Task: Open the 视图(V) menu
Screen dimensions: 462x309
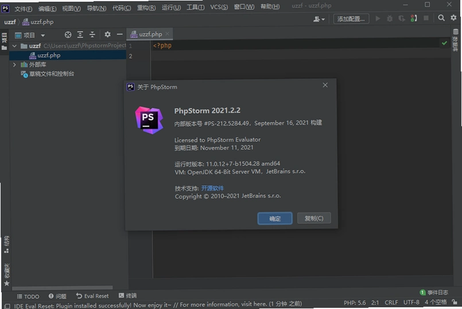Action: click(71, 8)
